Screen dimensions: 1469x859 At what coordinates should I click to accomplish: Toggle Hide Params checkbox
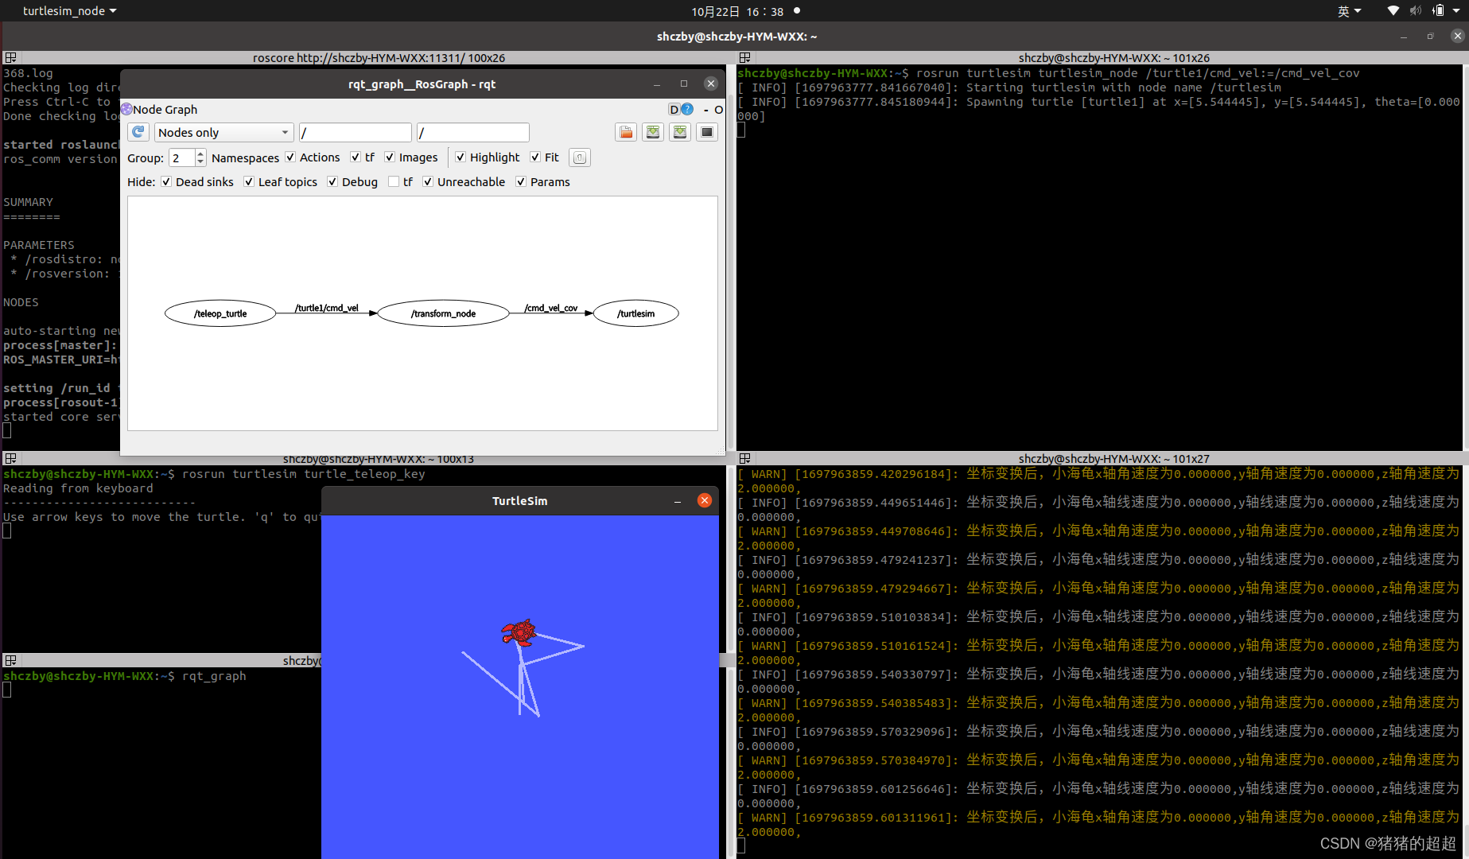pyautogui.click(x=521, y=181)
